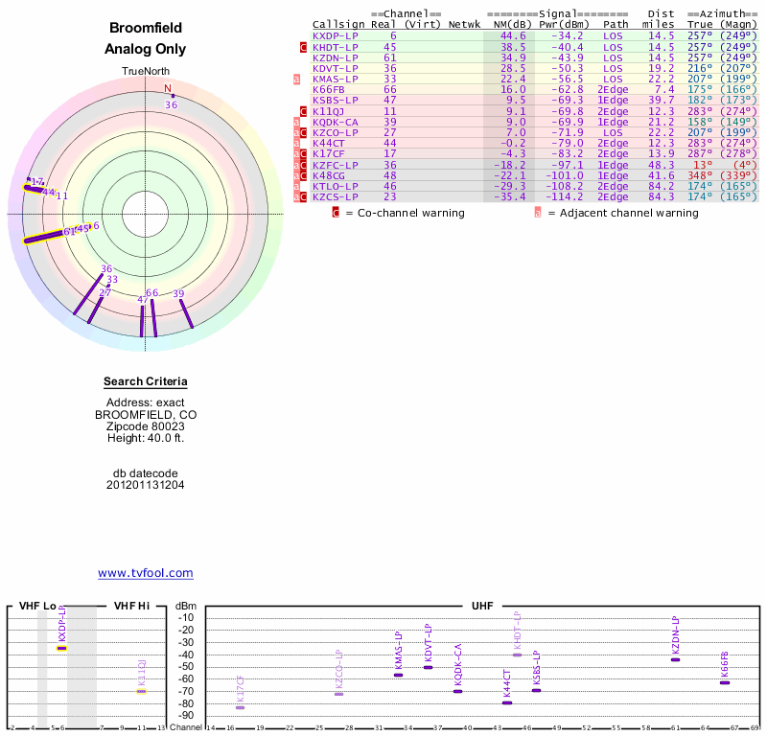767x736 pixels.
Task: Click the center circle of radar plot
Action: [x=146, y=215]
